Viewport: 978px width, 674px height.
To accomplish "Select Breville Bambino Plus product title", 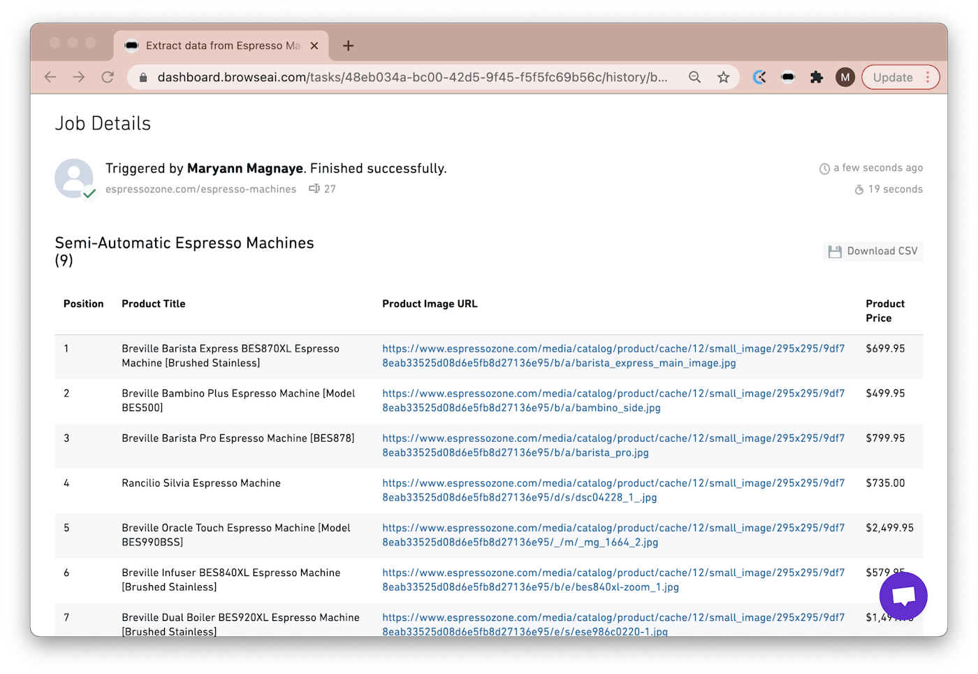I will pos(238,401).
